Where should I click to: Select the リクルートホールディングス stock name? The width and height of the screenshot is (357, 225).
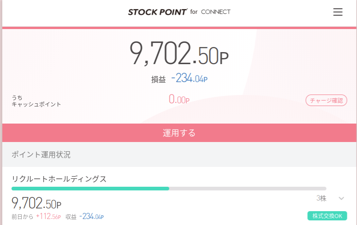(x=59, y=179)
